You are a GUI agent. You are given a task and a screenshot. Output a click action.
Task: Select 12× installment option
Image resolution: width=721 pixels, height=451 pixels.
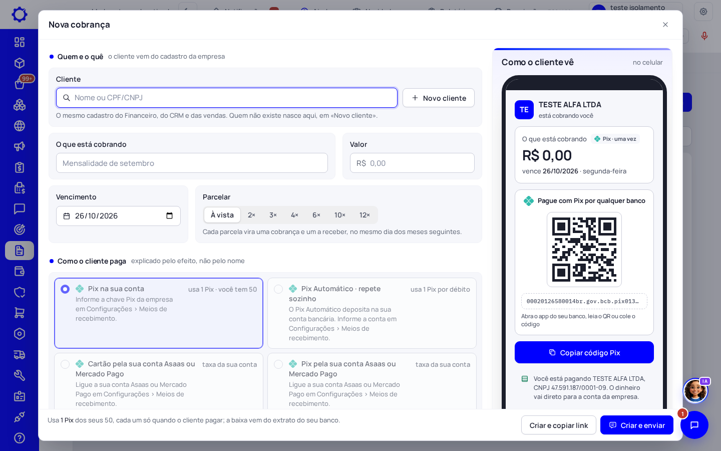point(365,215)
